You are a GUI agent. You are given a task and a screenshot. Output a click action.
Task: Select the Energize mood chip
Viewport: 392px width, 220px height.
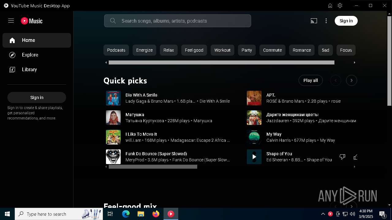pyautogui.click(x=144, y=50)
